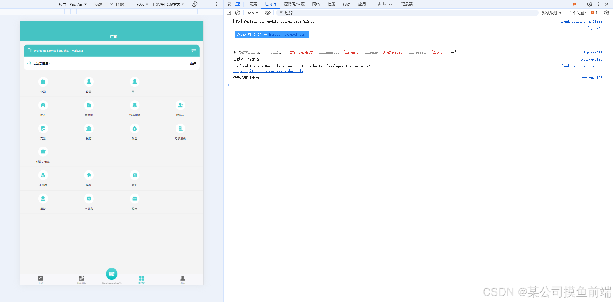The height and width of the screenshot is (302, 613).
Task: Open the device toolbar more options menu
Action: [216, 4]
